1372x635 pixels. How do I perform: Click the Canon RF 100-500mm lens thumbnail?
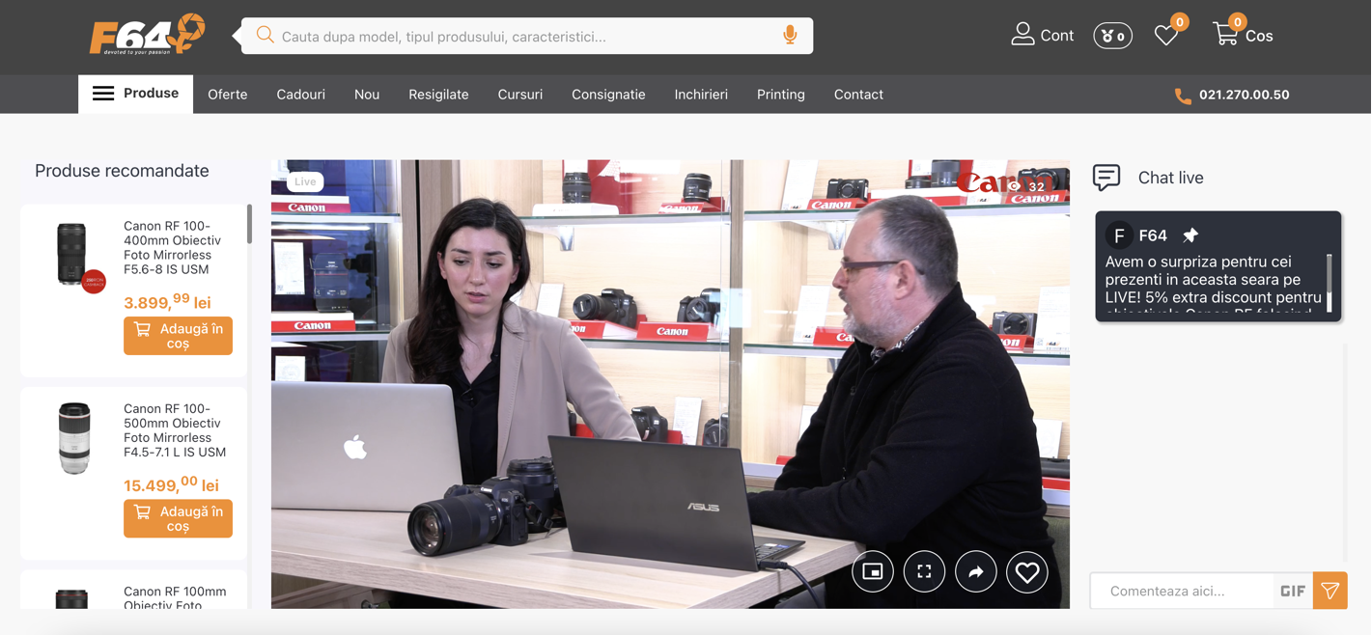(73, 438)
